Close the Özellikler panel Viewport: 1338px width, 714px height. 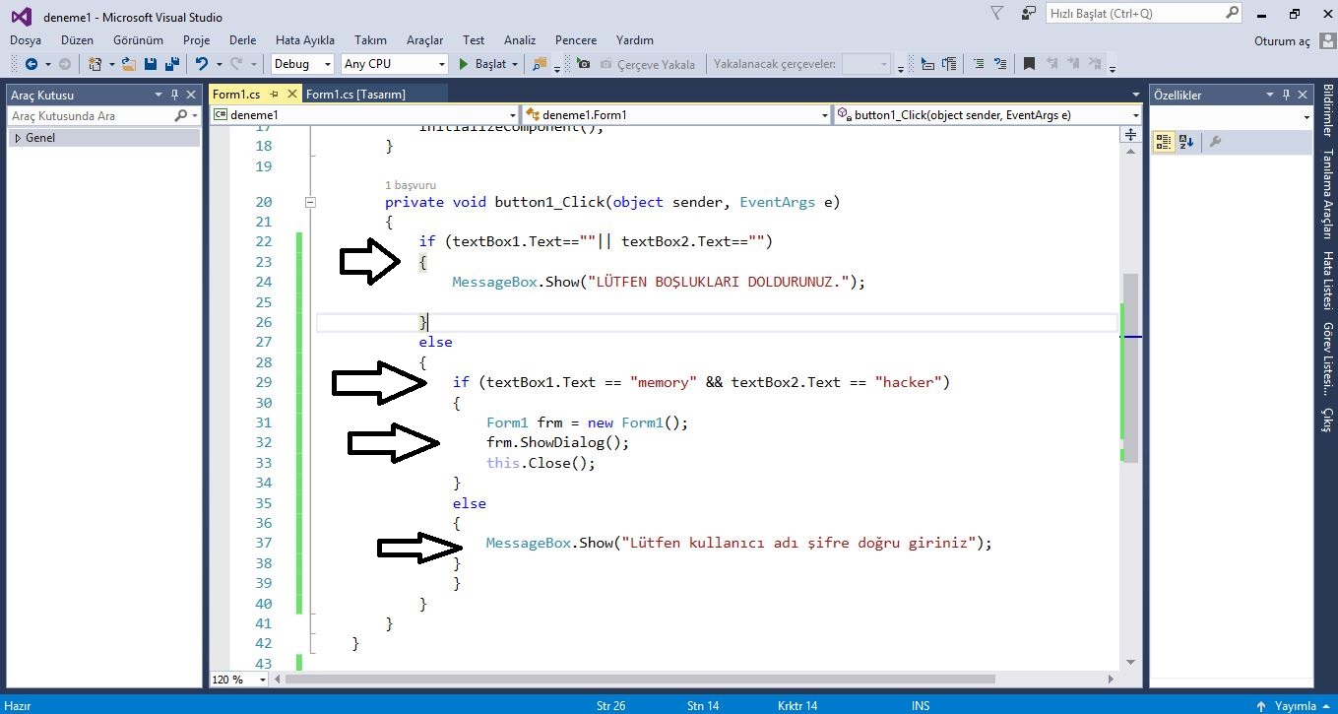point(1304,95)
